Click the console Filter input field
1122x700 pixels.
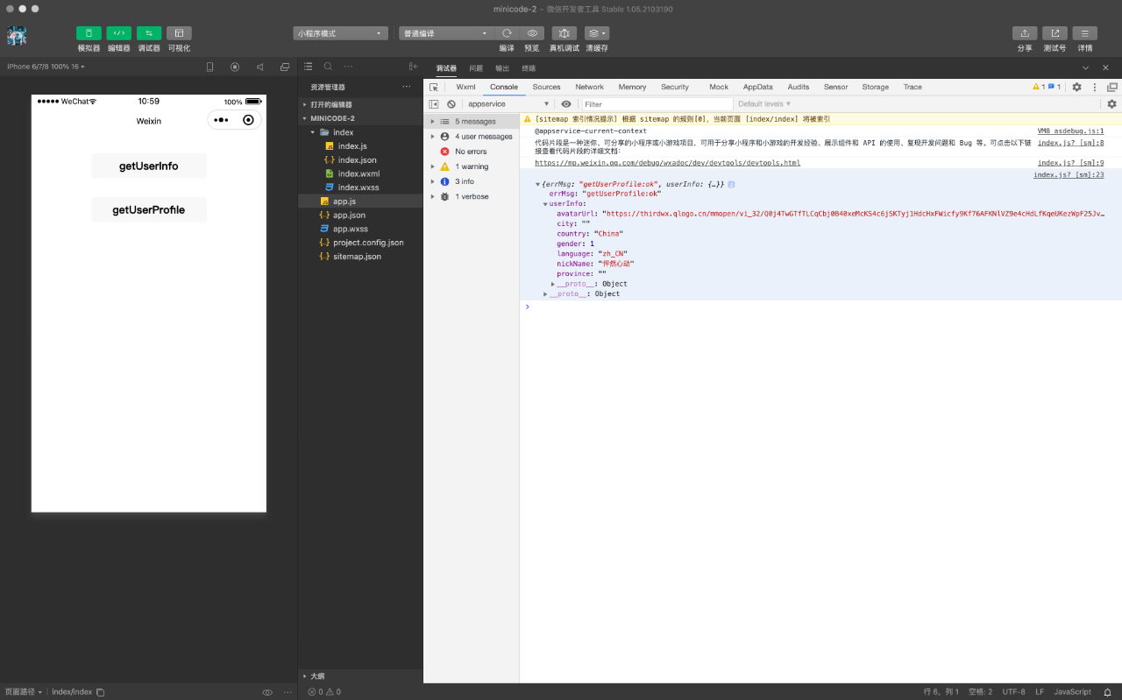pyautogui.click(x=656, y=104)
